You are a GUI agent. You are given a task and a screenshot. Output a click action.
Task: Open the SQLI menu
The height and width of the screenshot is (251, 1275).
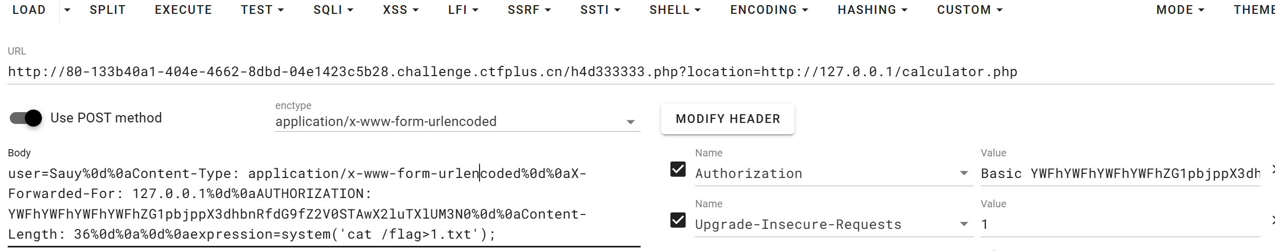tap(333, 10)
